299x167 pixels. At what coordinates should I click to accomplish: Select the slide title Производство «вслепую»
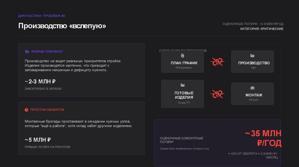click(x=62, y=26)
